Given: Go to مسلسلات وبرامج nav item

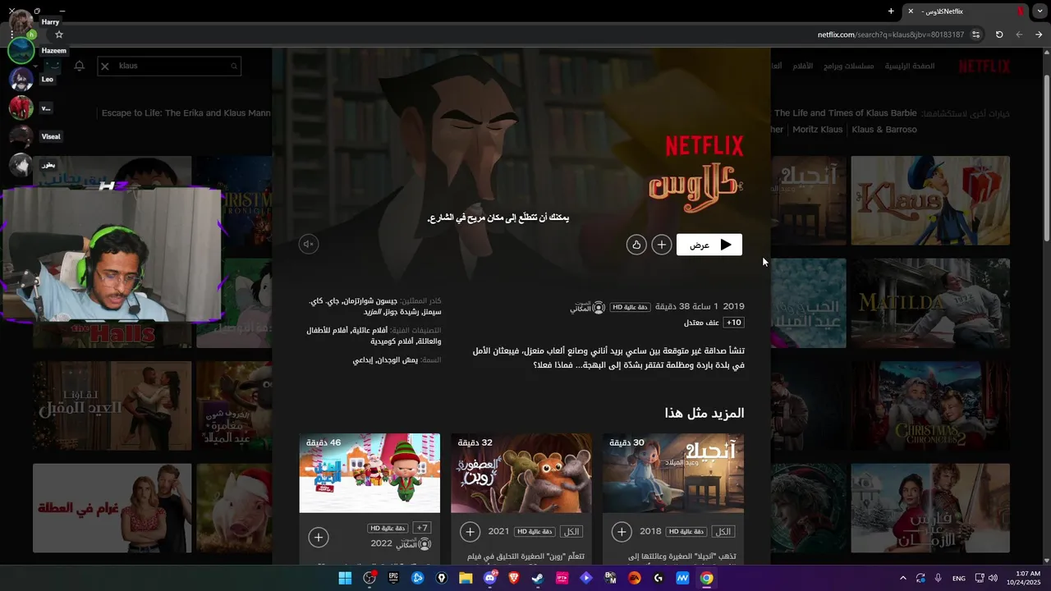Looking at the screenshot, I should point(848,66).
